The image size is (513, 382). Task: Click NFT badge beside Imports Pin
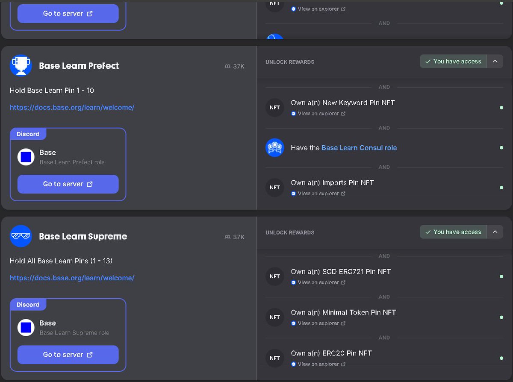(x=275, y=187)
